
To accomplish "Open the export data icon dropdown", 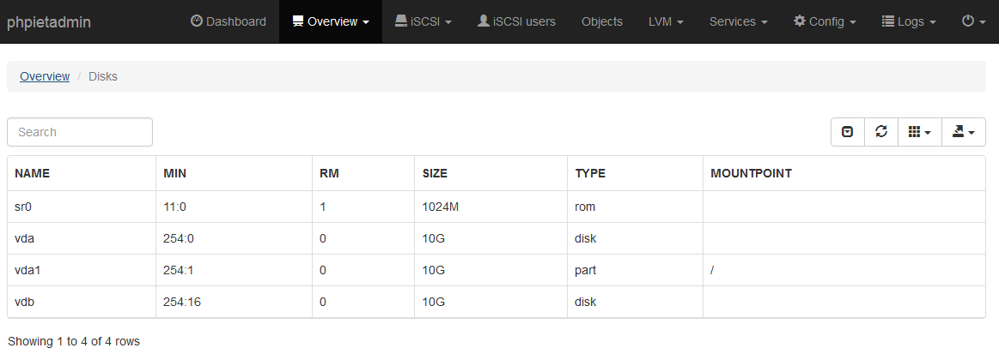I will (x=963, y=132).
